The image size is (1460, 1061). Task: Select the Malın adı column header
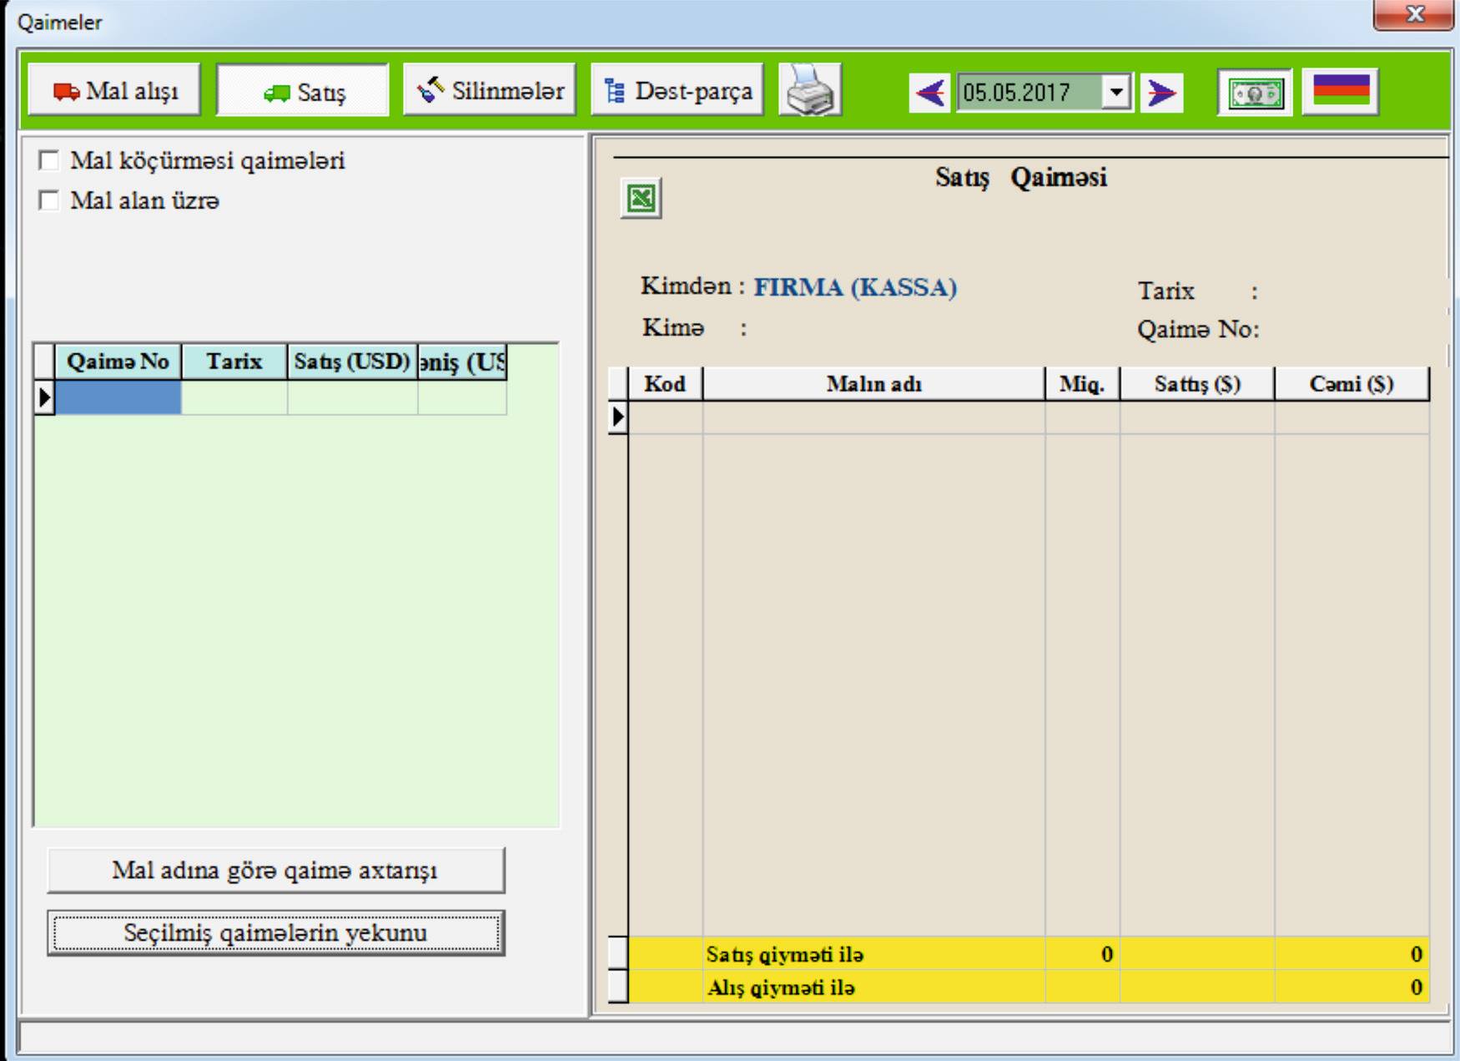click(873, 384)
